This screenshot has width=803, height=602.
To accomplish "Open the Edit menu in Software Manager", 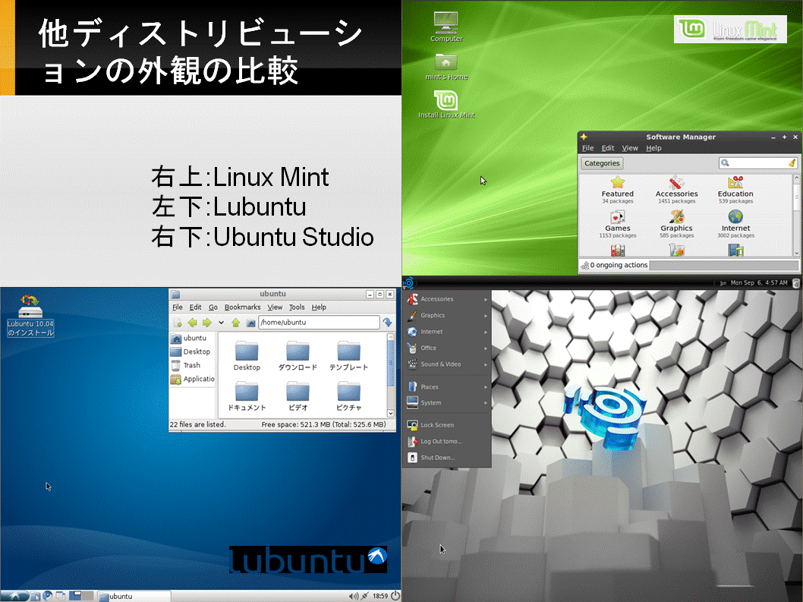I will point(607,148).
